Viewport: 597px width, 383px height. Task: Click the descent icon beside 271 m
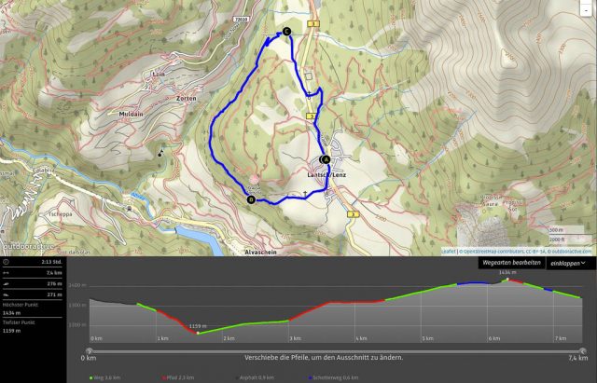[6, 294]
